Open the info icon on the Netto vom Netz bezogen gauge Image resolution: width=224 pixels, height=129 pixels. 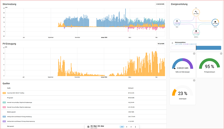pos(194,54)
